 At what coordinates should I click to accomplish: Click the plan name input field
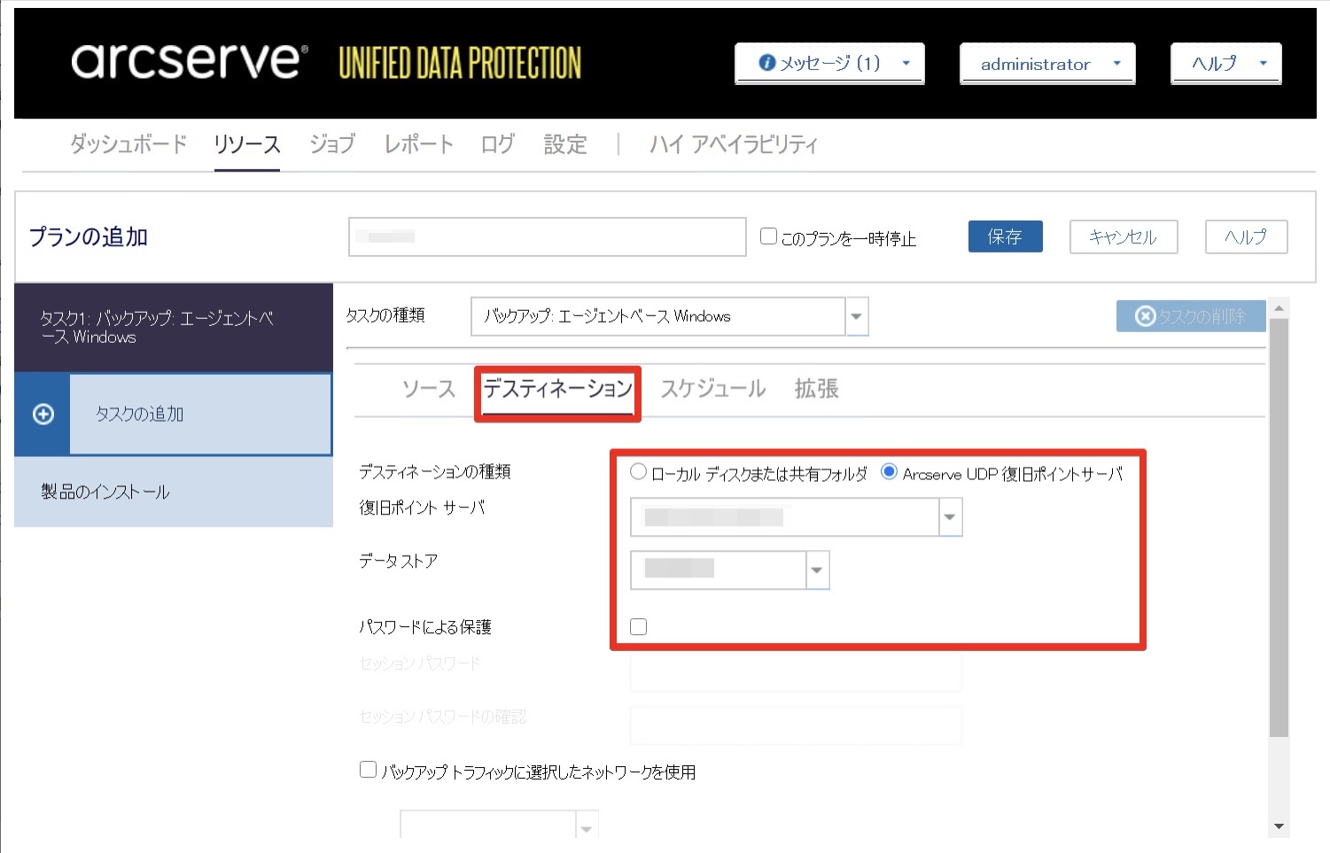548,237
